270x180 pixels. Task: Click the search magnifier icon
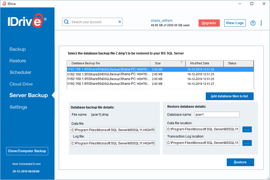66,22
